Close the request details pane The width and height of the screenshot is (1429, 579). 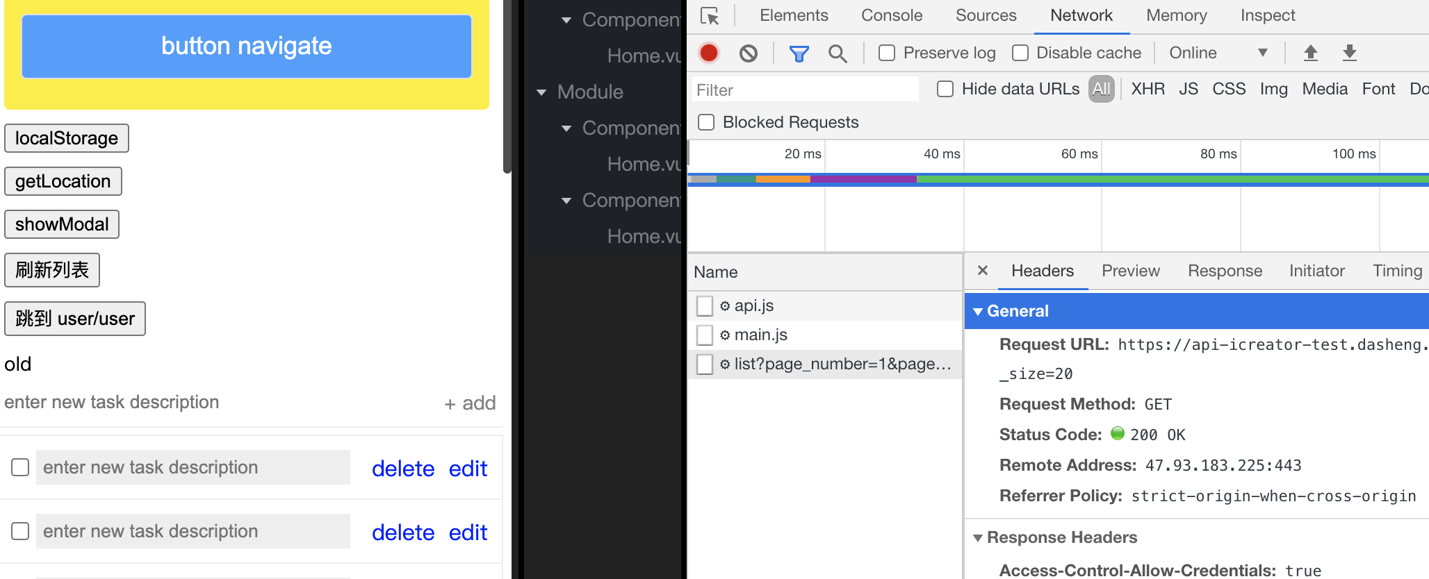(983, 270)
